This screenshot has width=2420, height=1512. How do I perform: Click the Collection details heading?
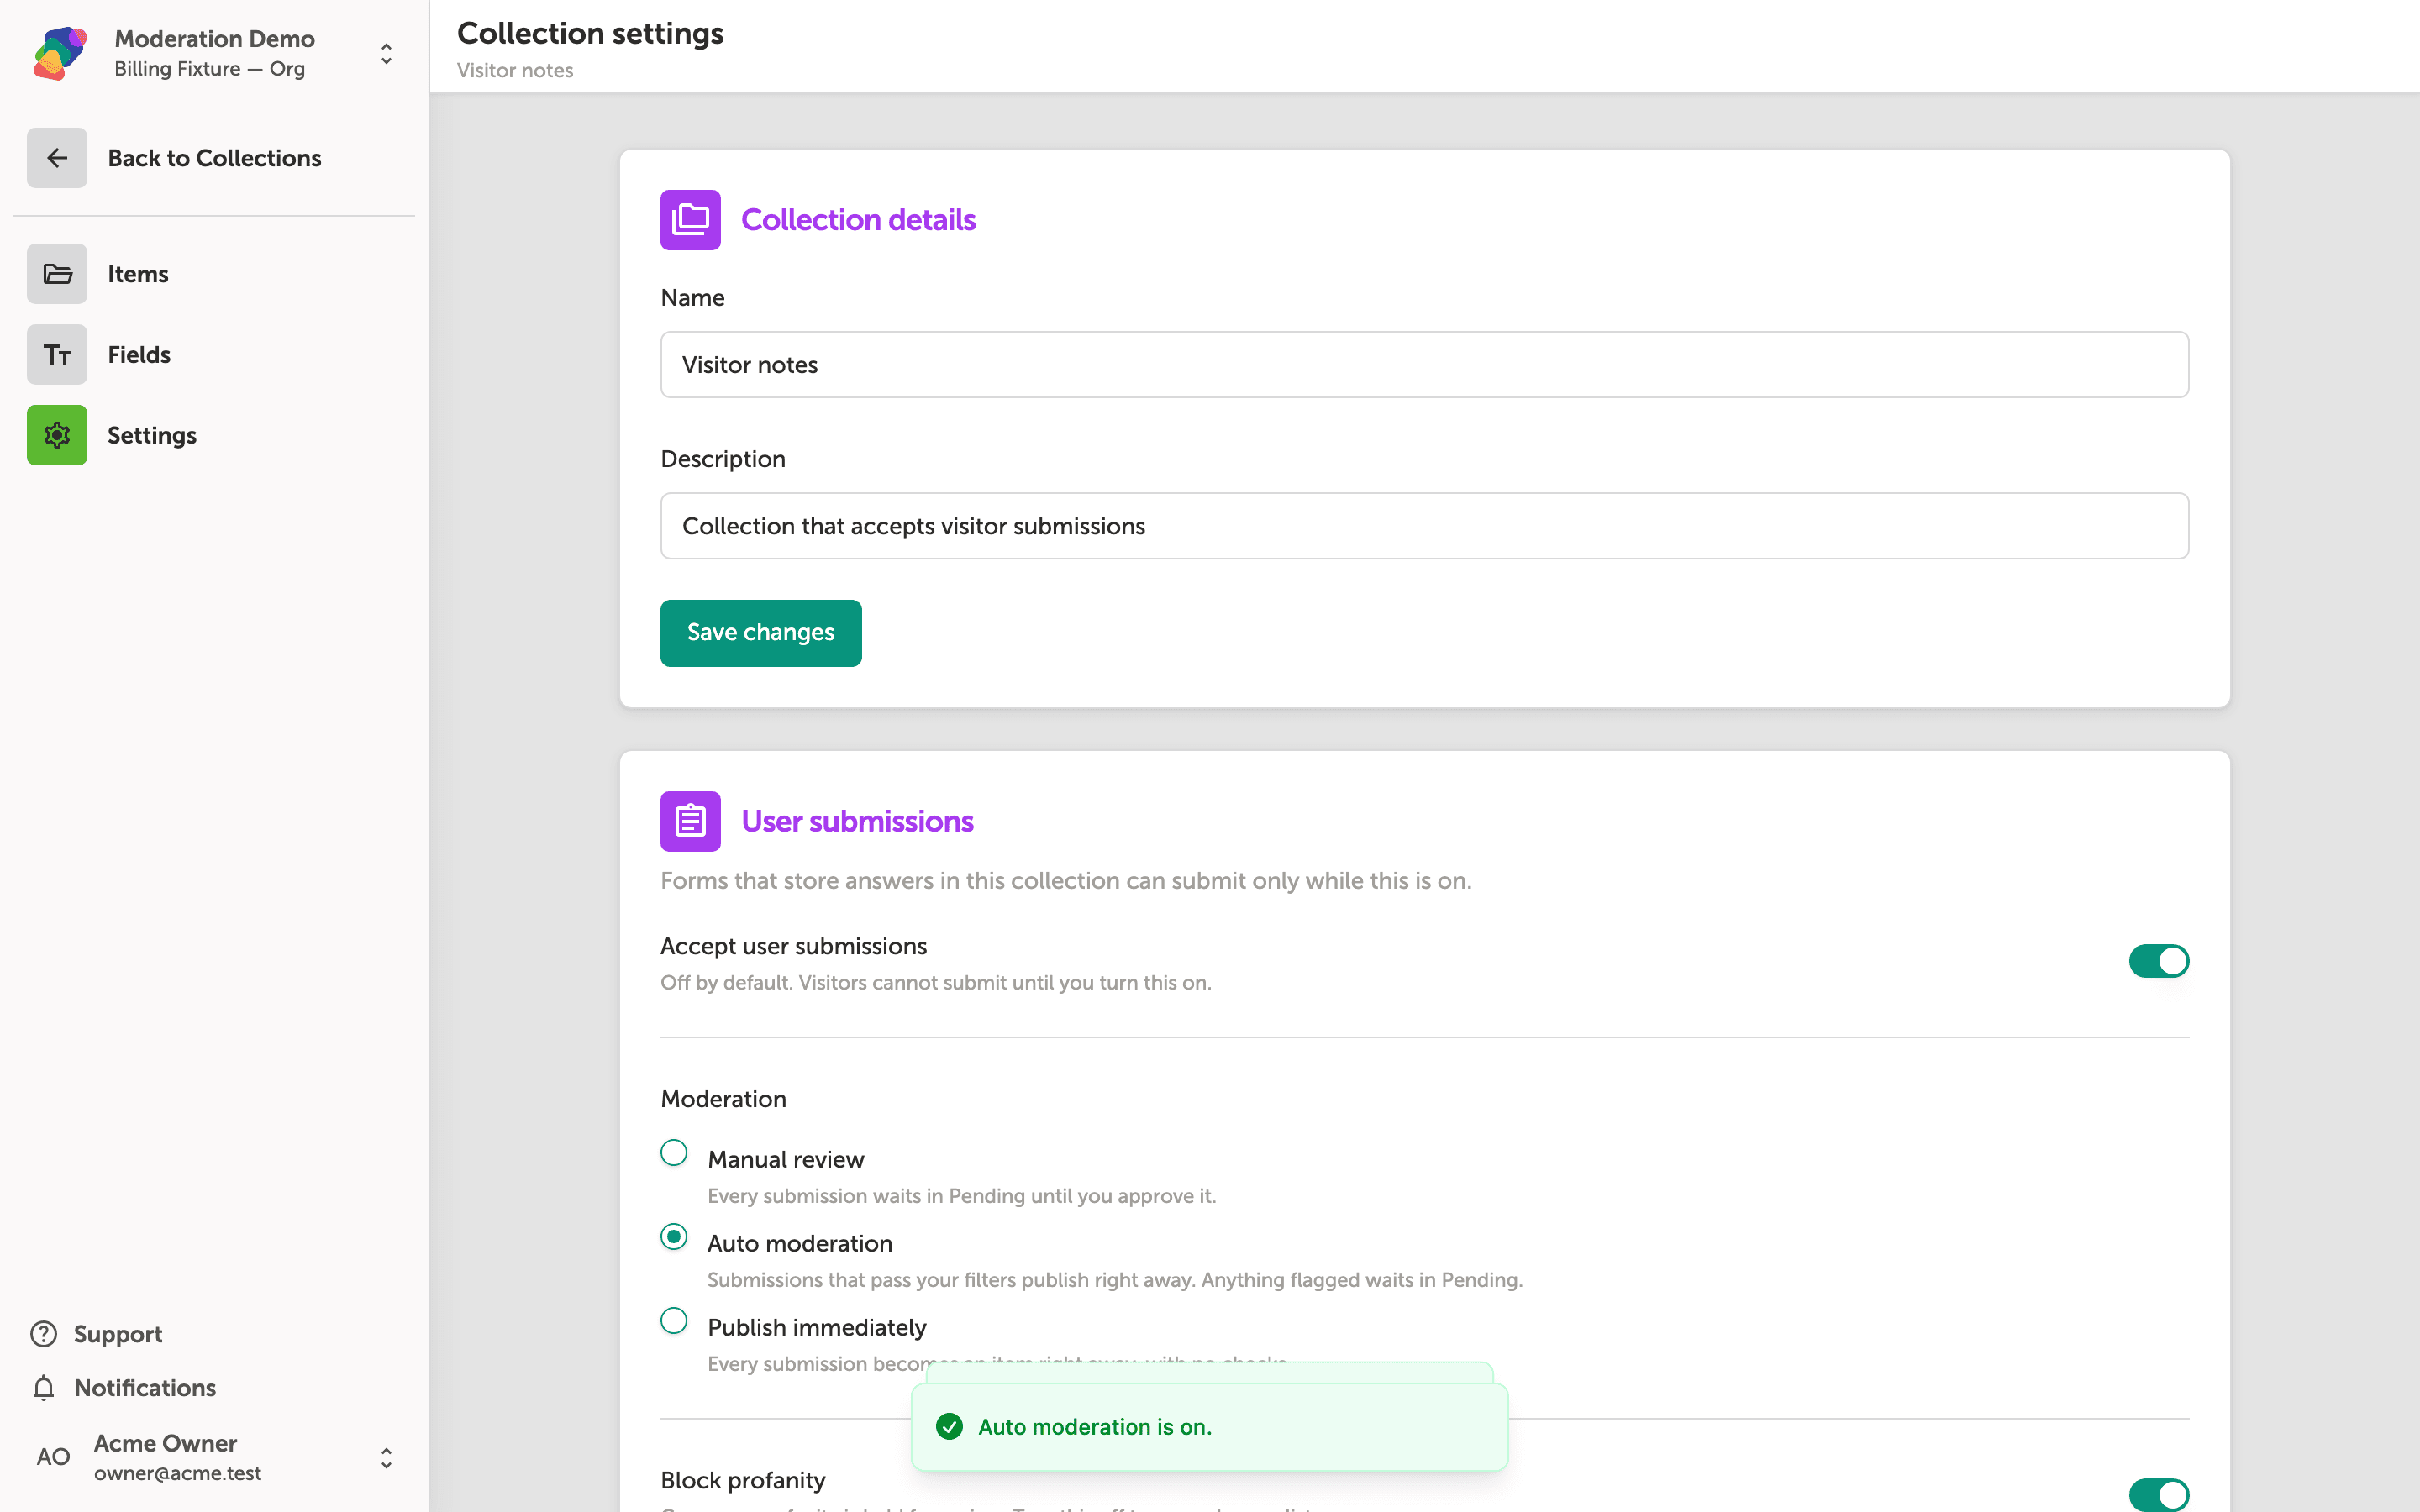(x=858, y=220)
